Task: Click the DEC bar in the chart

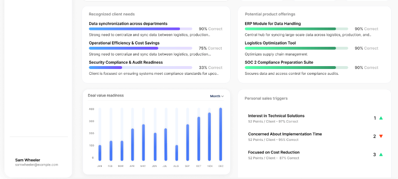Action: pyautogui.click(x=220, y=134)
